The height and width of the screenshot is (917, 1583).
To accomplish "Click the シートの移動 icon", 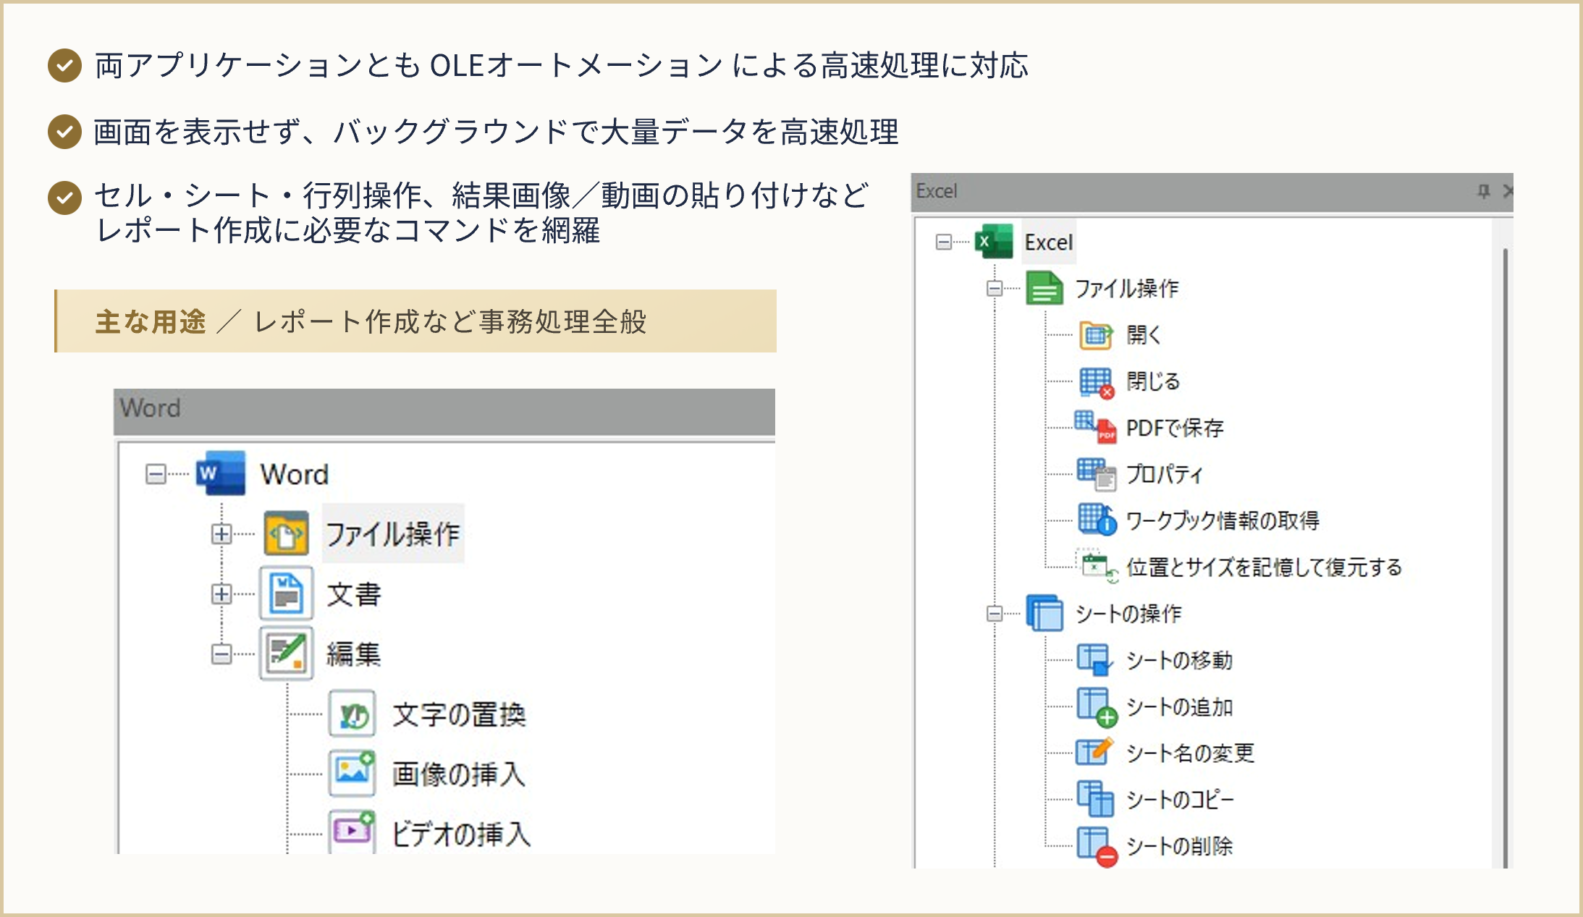I will pos(1096,659).
